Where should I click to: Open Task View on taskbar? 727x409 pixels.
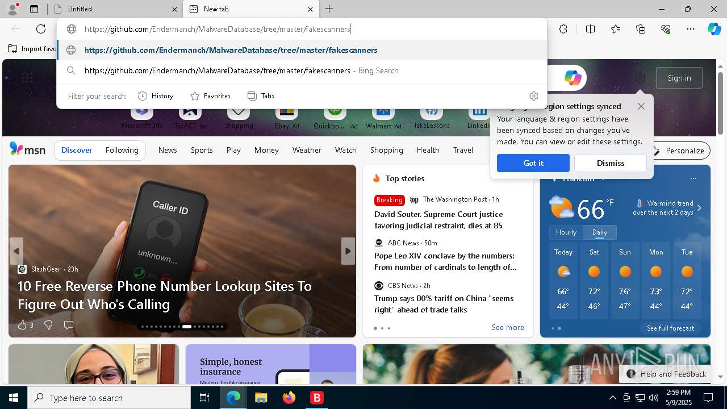[204, 398]
